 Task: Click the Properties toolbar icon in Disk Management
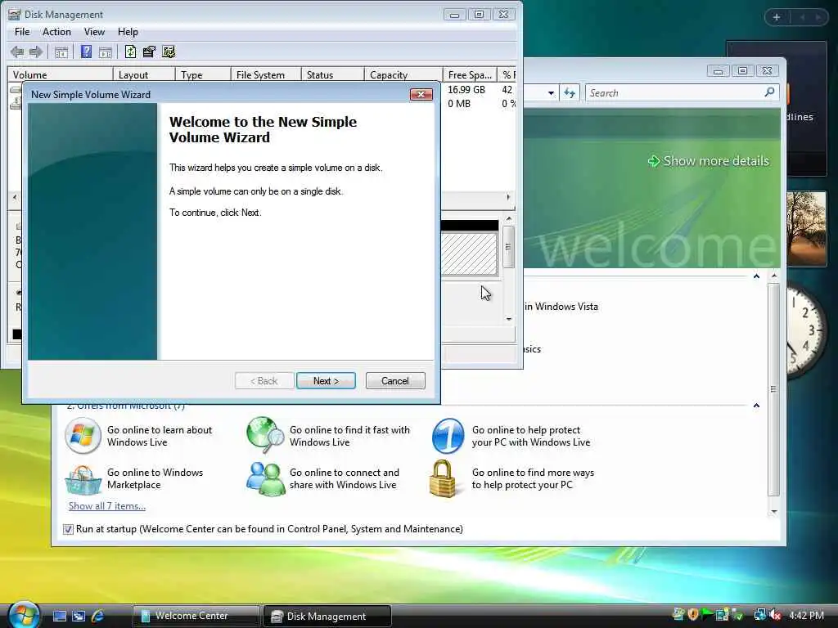click(149, 52)
